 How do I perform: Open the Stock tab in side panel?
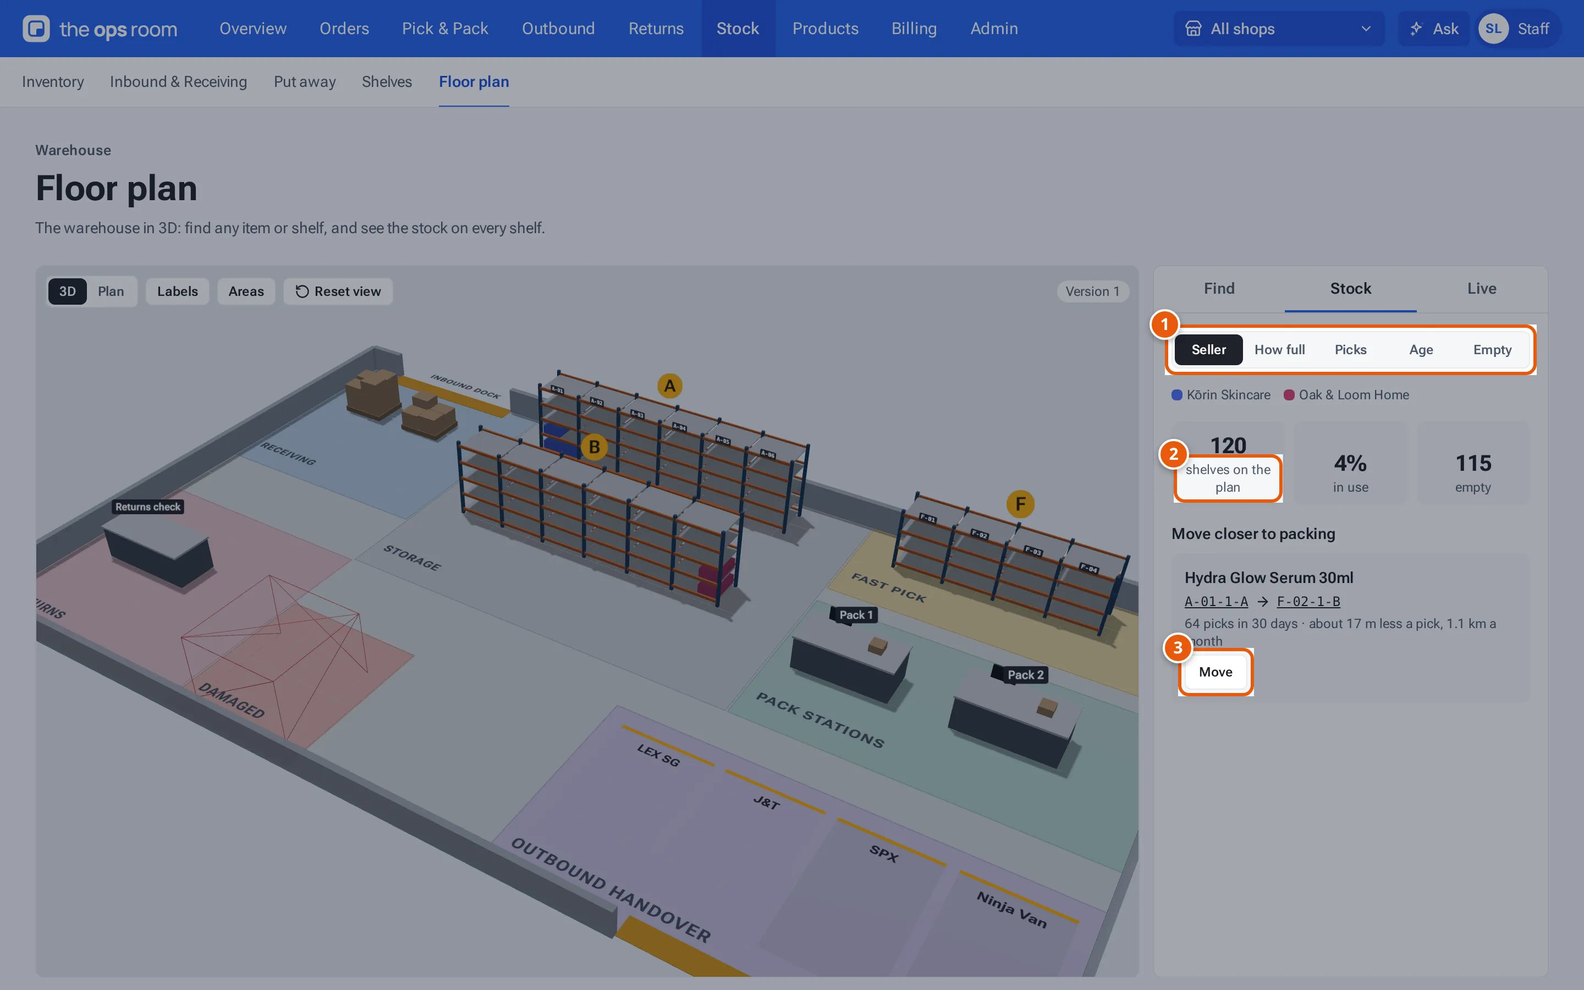pyautogui.click(x=1350, y=289)
